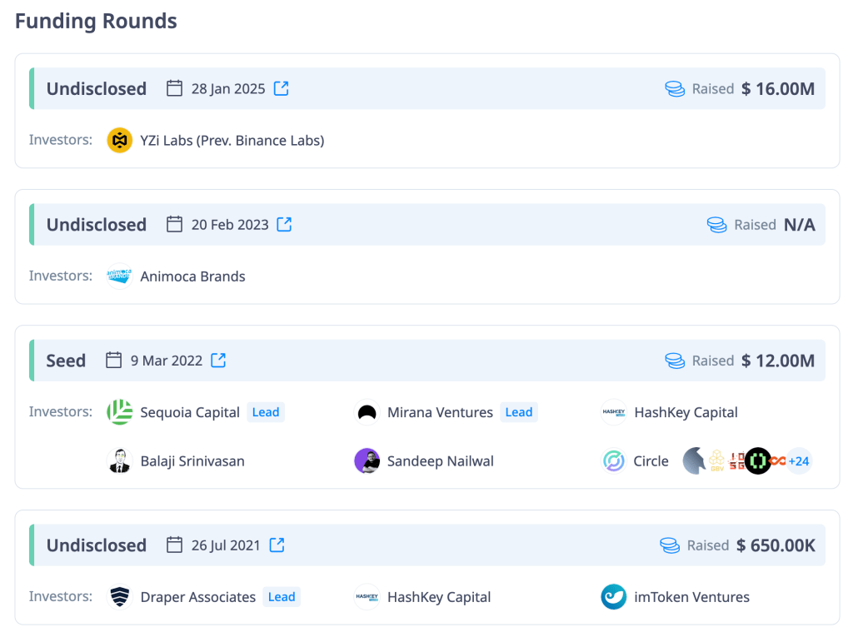
Task: Click the calendar icon beside 28 Jan 2025
Action: coord(174,87)
